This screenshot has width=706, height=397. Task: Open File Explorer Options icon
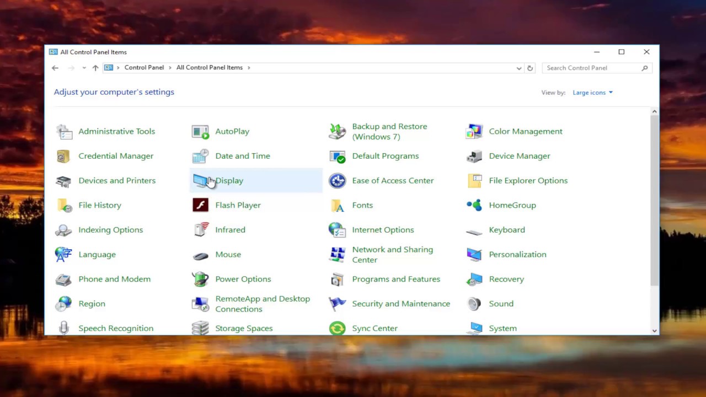point(474,181)
